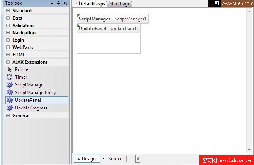Click the designer scrollbar up arrow
The height and width of the screenshot is (165, 254).
click(249, 12)
